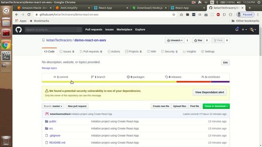Open Pull requests in the GitHub header

pyautogui.click(x=94, y=29)
